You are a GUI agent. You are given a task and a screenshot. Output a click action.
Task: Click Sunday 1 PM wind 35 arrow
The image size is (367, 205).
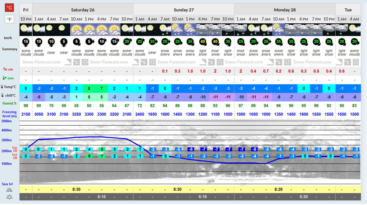pyautogui.click(x=190, y=42)
